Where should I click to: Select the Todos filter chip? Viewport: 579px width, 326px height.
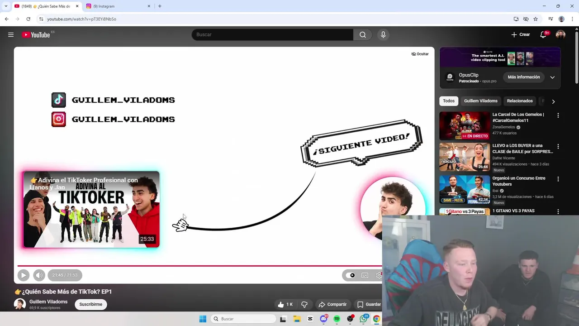pyautogui.click(x=449, y=101)
